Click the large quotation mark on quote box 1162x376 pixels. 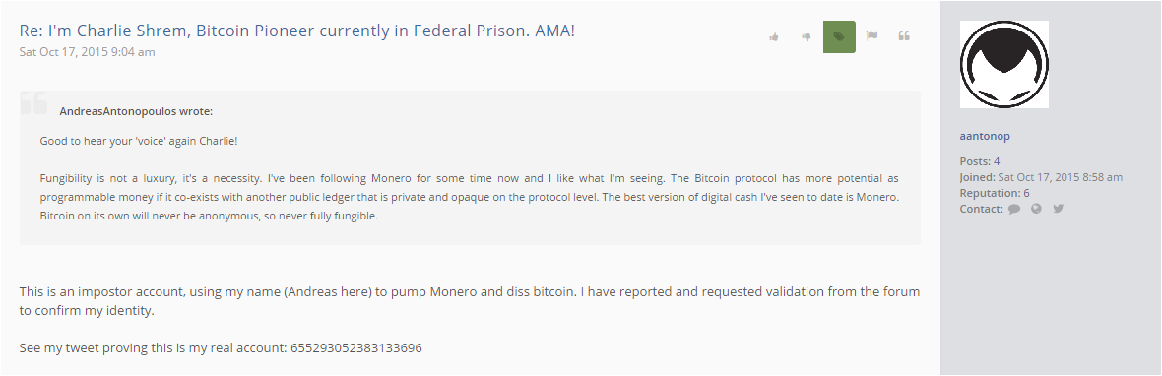(33, 102)
